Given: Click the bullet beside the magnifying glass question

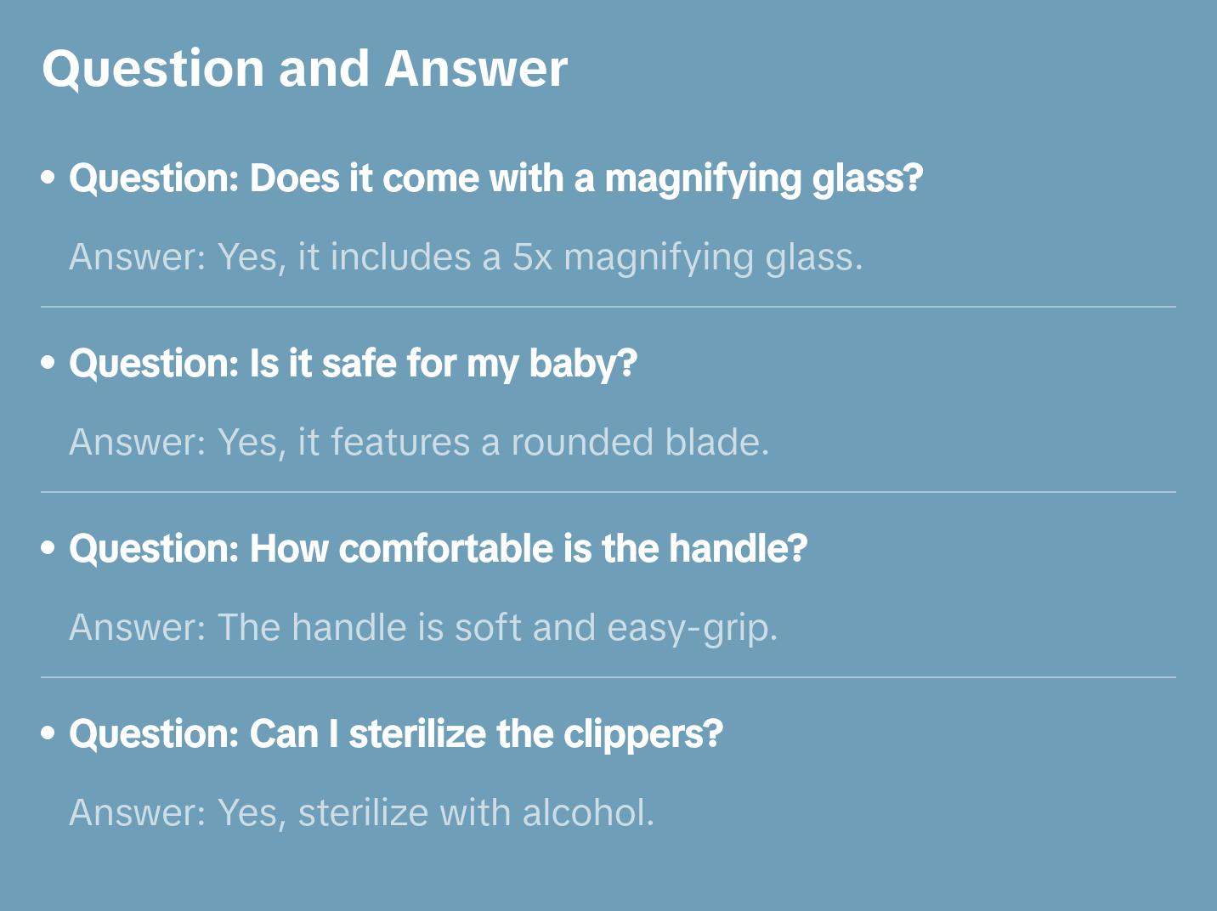Looking at the screenshot, I should [x=48, y=178].
